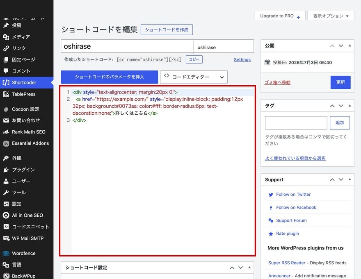Open the Settings link
The width and height of the screenshot is (361, 279).
pos(242,59)
